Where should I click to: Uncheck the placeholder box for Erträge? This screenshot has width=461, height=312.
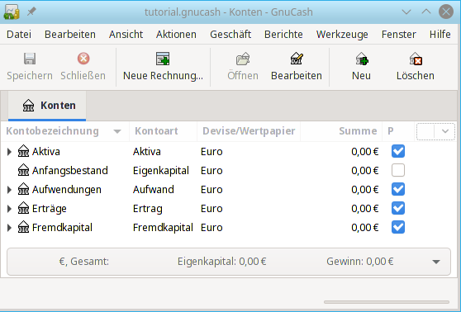pos(398,208)
